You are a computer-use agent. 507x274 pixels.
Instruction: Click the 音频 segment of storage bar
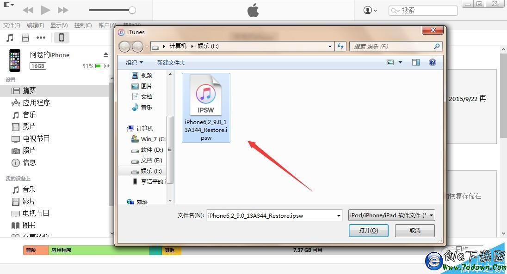(x=36, y=250)
